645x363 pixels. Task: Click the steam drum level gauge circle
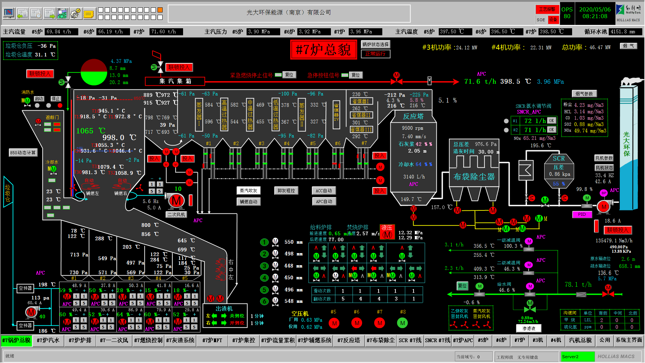pos(94,72)
